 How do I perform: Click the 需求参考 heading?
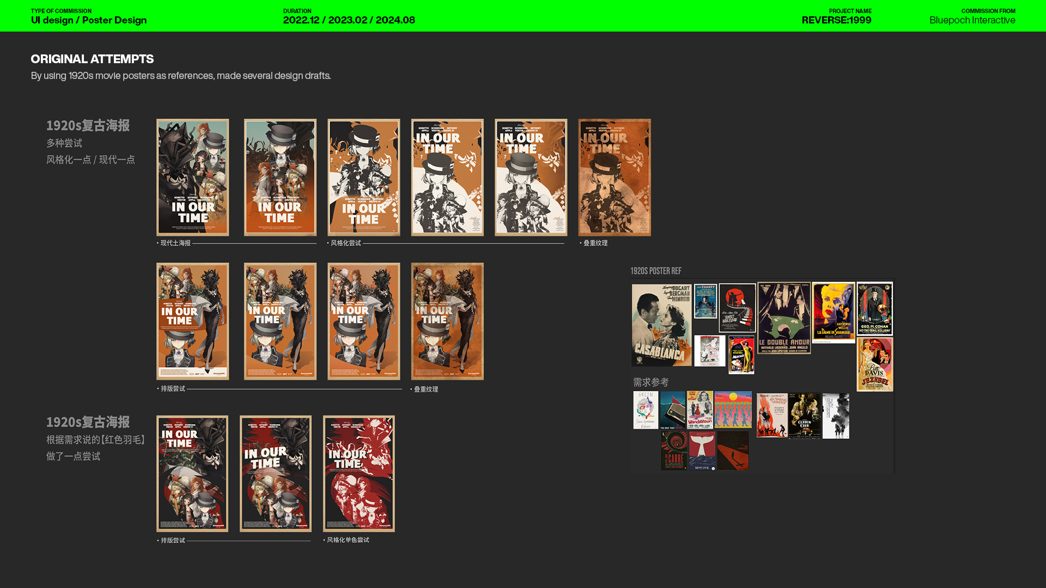pos(650,382)
